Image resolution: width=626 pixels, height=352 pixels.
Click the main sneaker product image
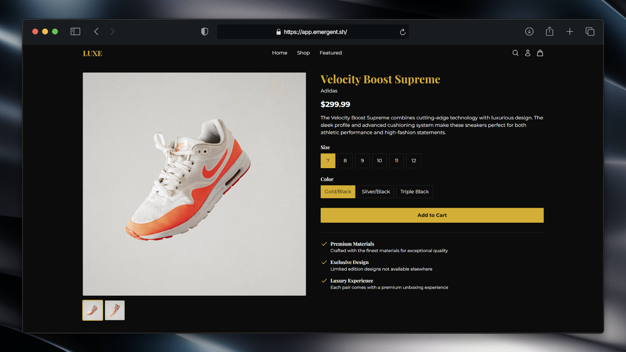pos(194,184)
